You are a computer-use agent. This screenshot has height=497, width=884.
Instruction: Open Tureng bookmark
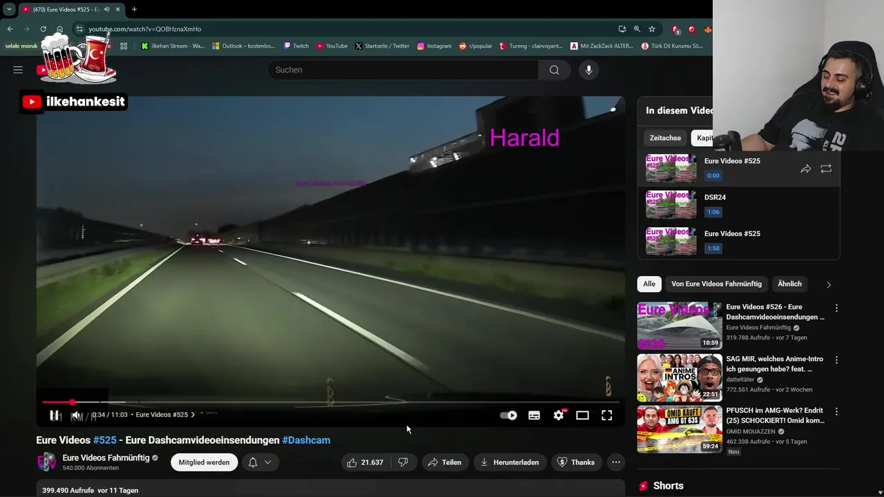click(530, 46)
